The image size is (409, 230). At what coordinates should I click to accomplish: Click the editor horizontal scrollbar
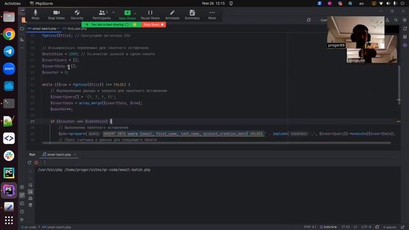point(217,143)
